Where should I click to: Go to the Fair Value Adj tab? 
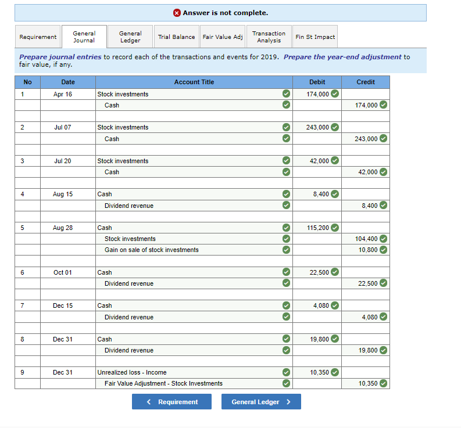coord(223,37)
